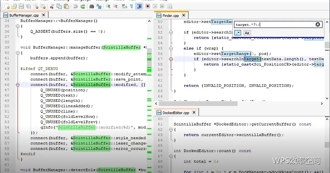Collapse fold marker at Finder.cpp line 57
This screenshot has height=173, width=330.
[x=171, y=59]
